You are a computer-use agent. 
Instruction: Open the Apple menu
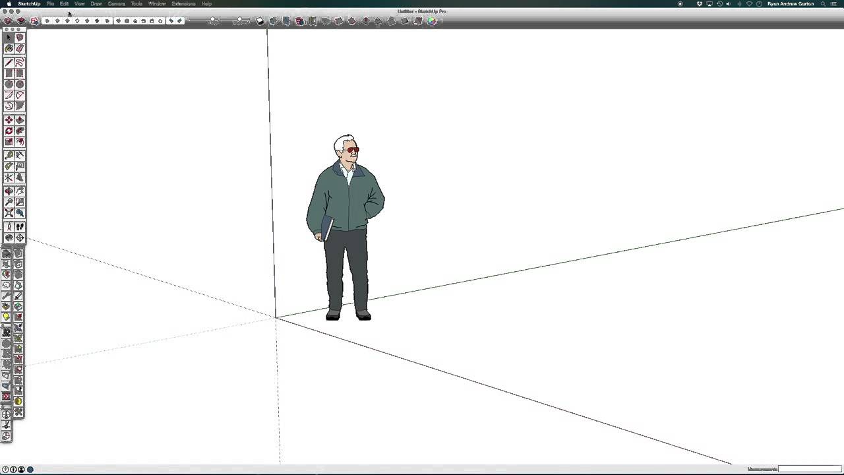(9, 4)
